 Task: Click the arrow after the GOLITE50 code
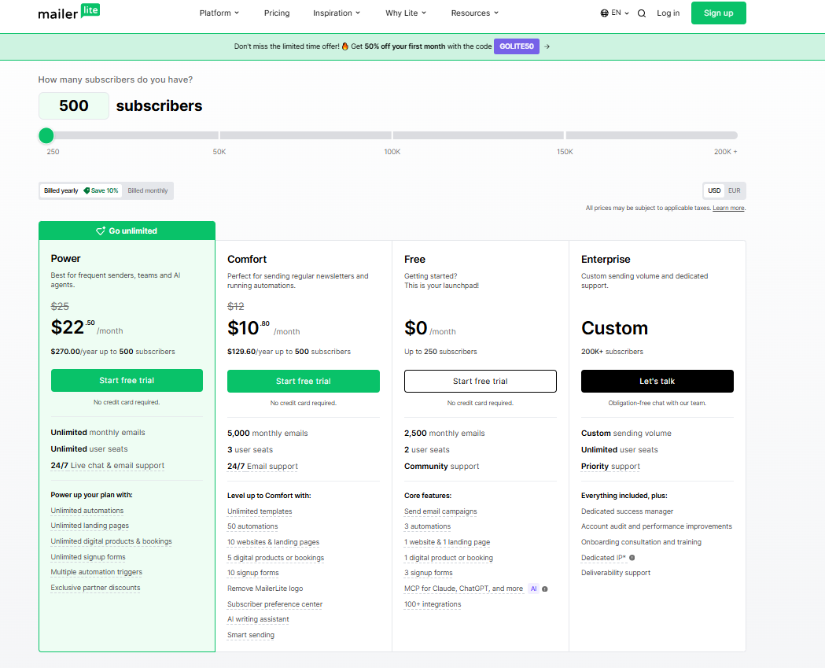547,46
